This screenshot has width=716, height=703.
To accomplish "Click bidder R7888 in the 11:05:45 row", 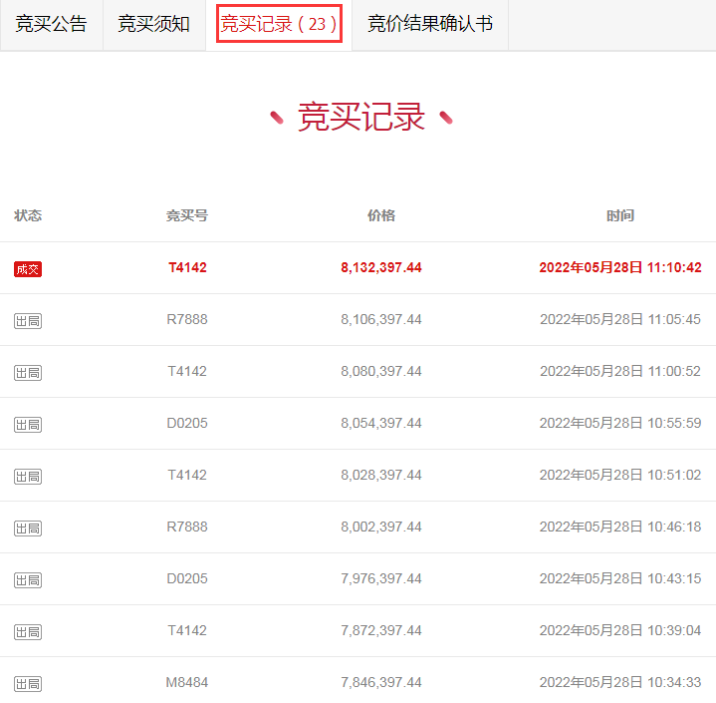I will 187,319.
